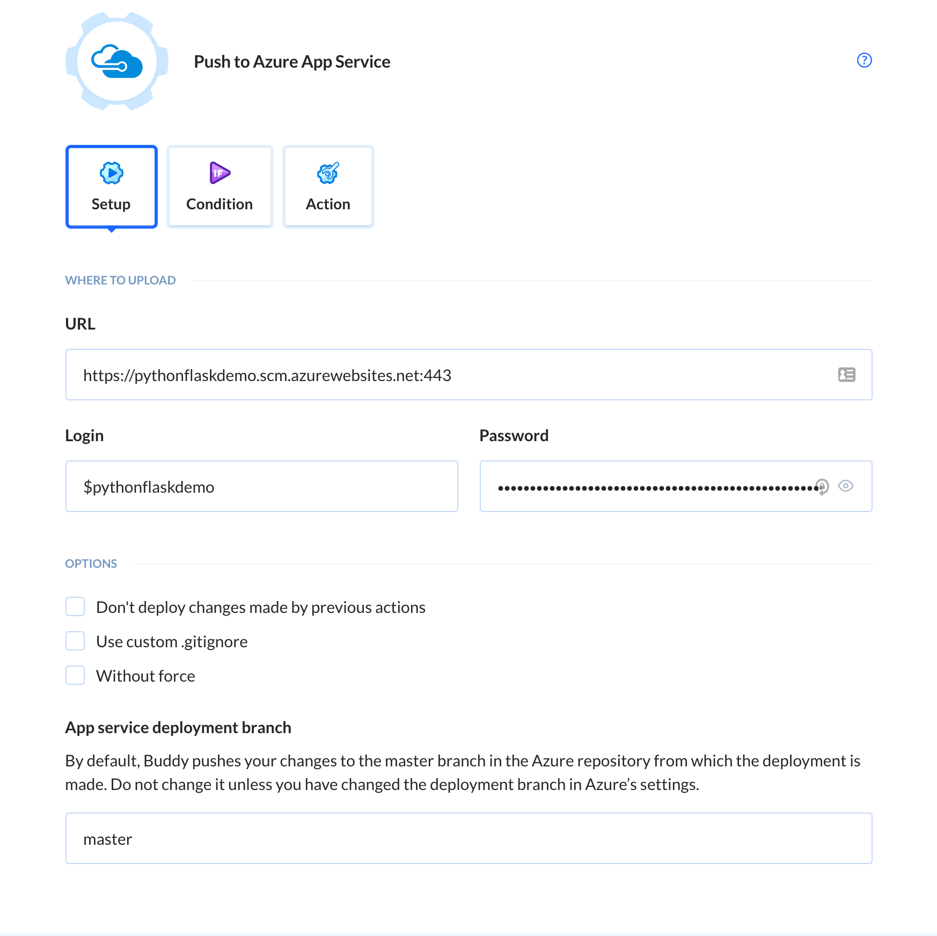Click the Push to Azure App Service title
This screenshot has height=936, width=937.
tap(292, 62)
